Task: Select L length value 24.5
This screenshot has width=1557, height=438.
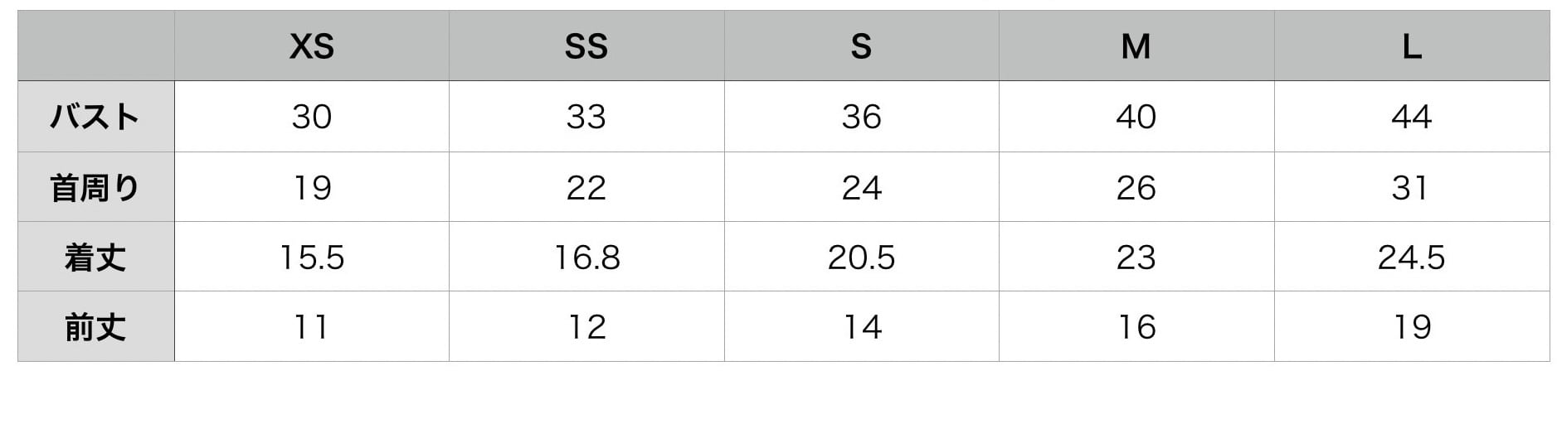Action: pyautogui.click(x=1412, y=257)
